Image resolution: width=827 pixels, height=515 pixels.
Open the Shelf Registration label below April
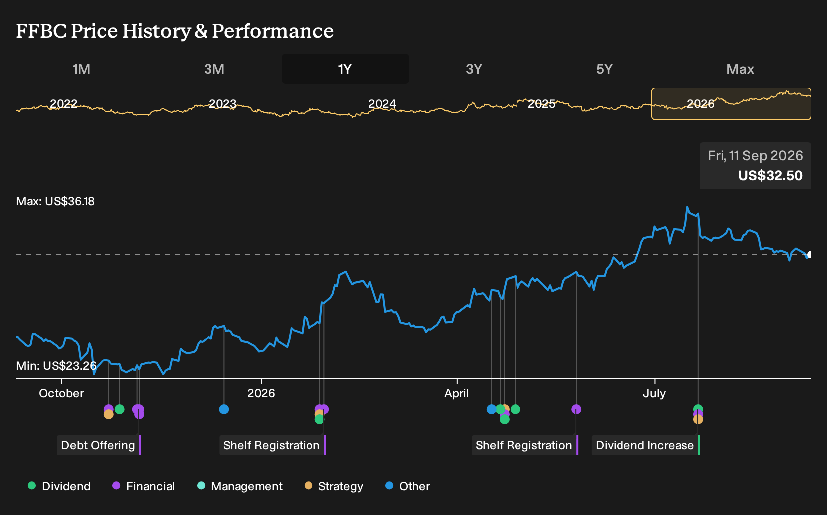click(525, 445)
